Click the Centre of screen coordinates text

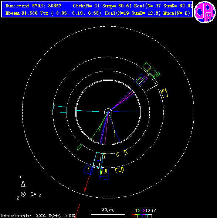(x=38, y=216)
